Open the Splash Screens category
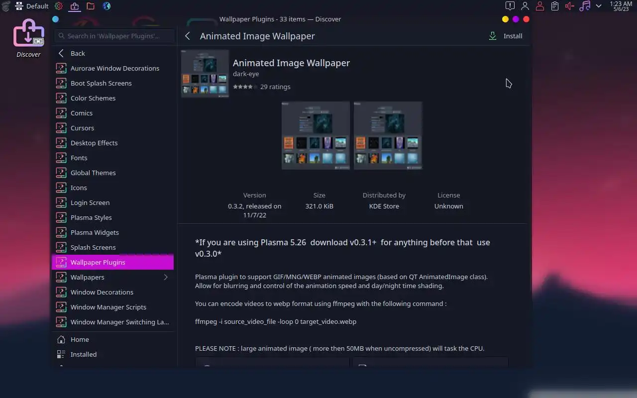Screen dimensions: 637x398 click(x=112, y=247)
